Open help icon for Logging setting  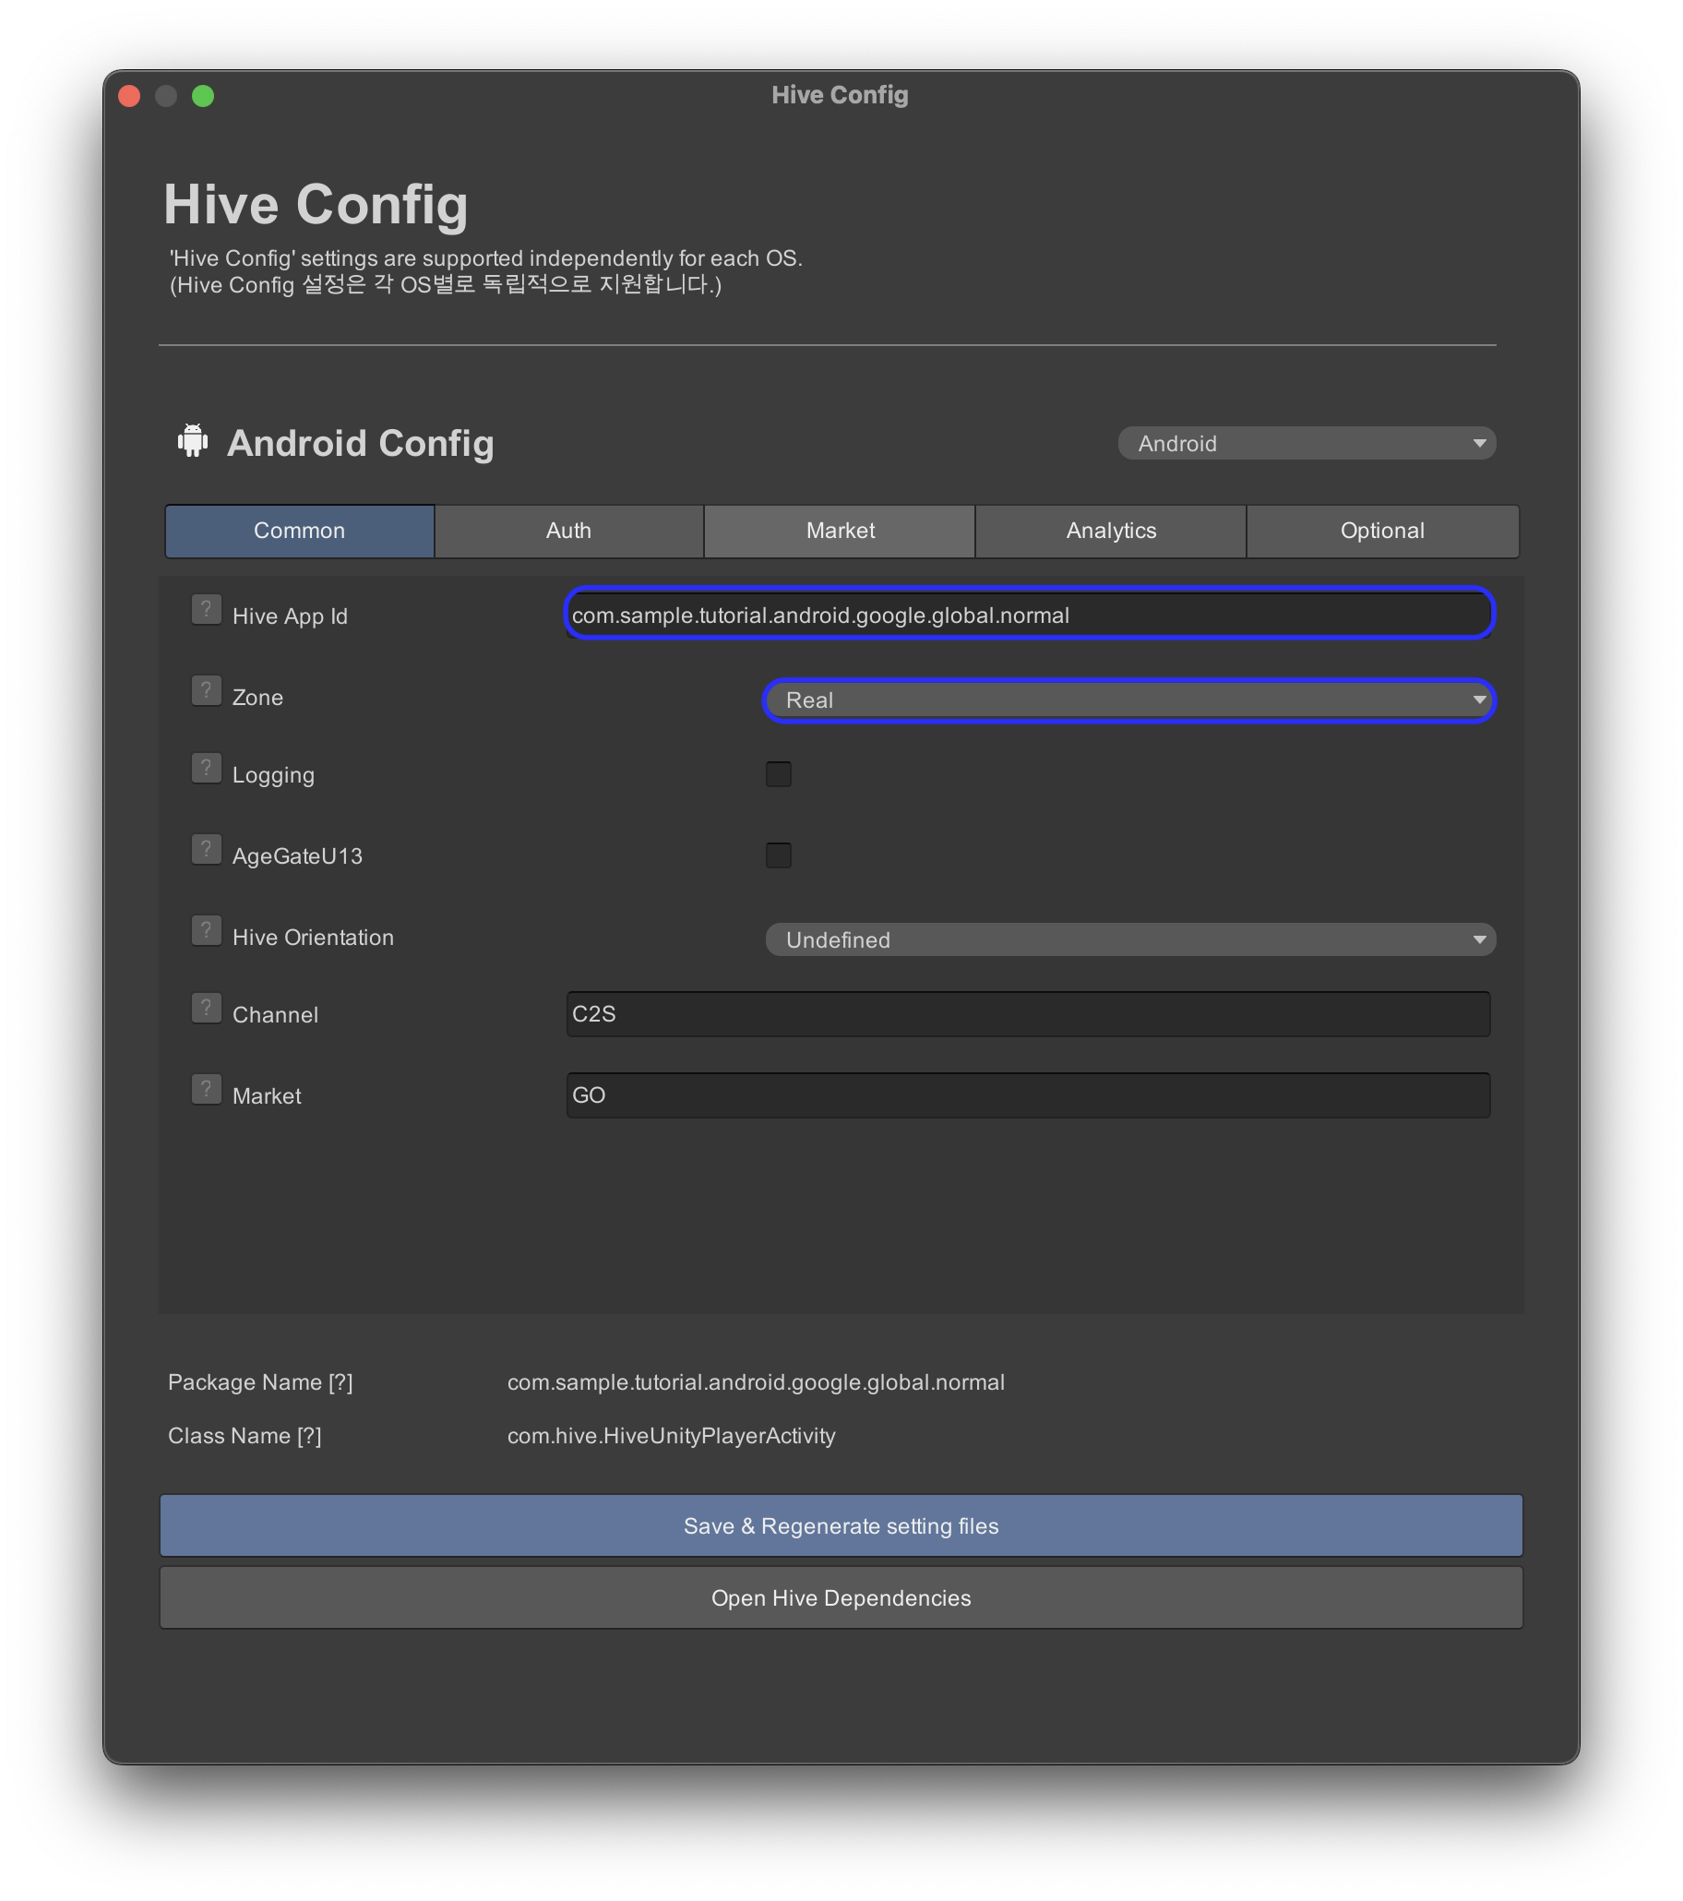(x=206, y=769)
